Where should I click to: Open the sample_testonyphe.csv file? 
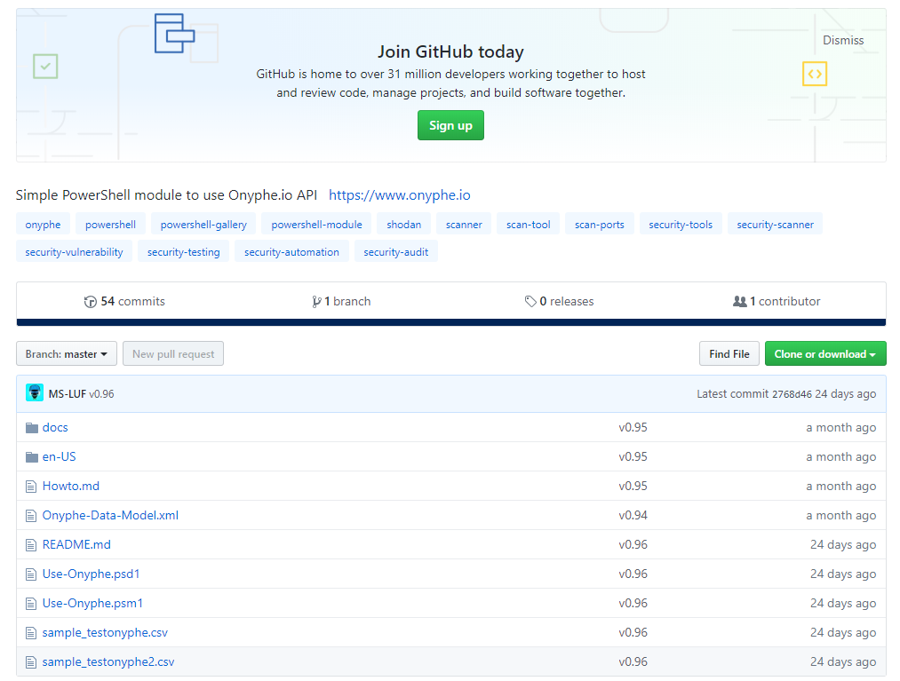coord(106,632)
